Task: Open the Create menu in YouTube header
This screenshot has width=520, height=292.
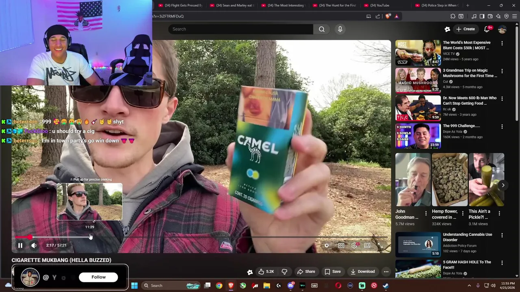Action: [466, 29]
